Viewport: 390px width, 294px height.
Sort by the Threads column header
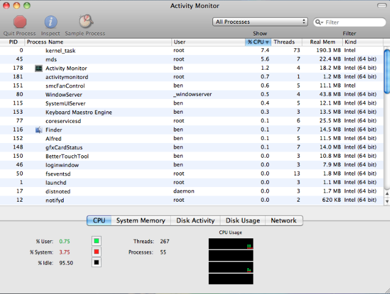pos(287,42)
